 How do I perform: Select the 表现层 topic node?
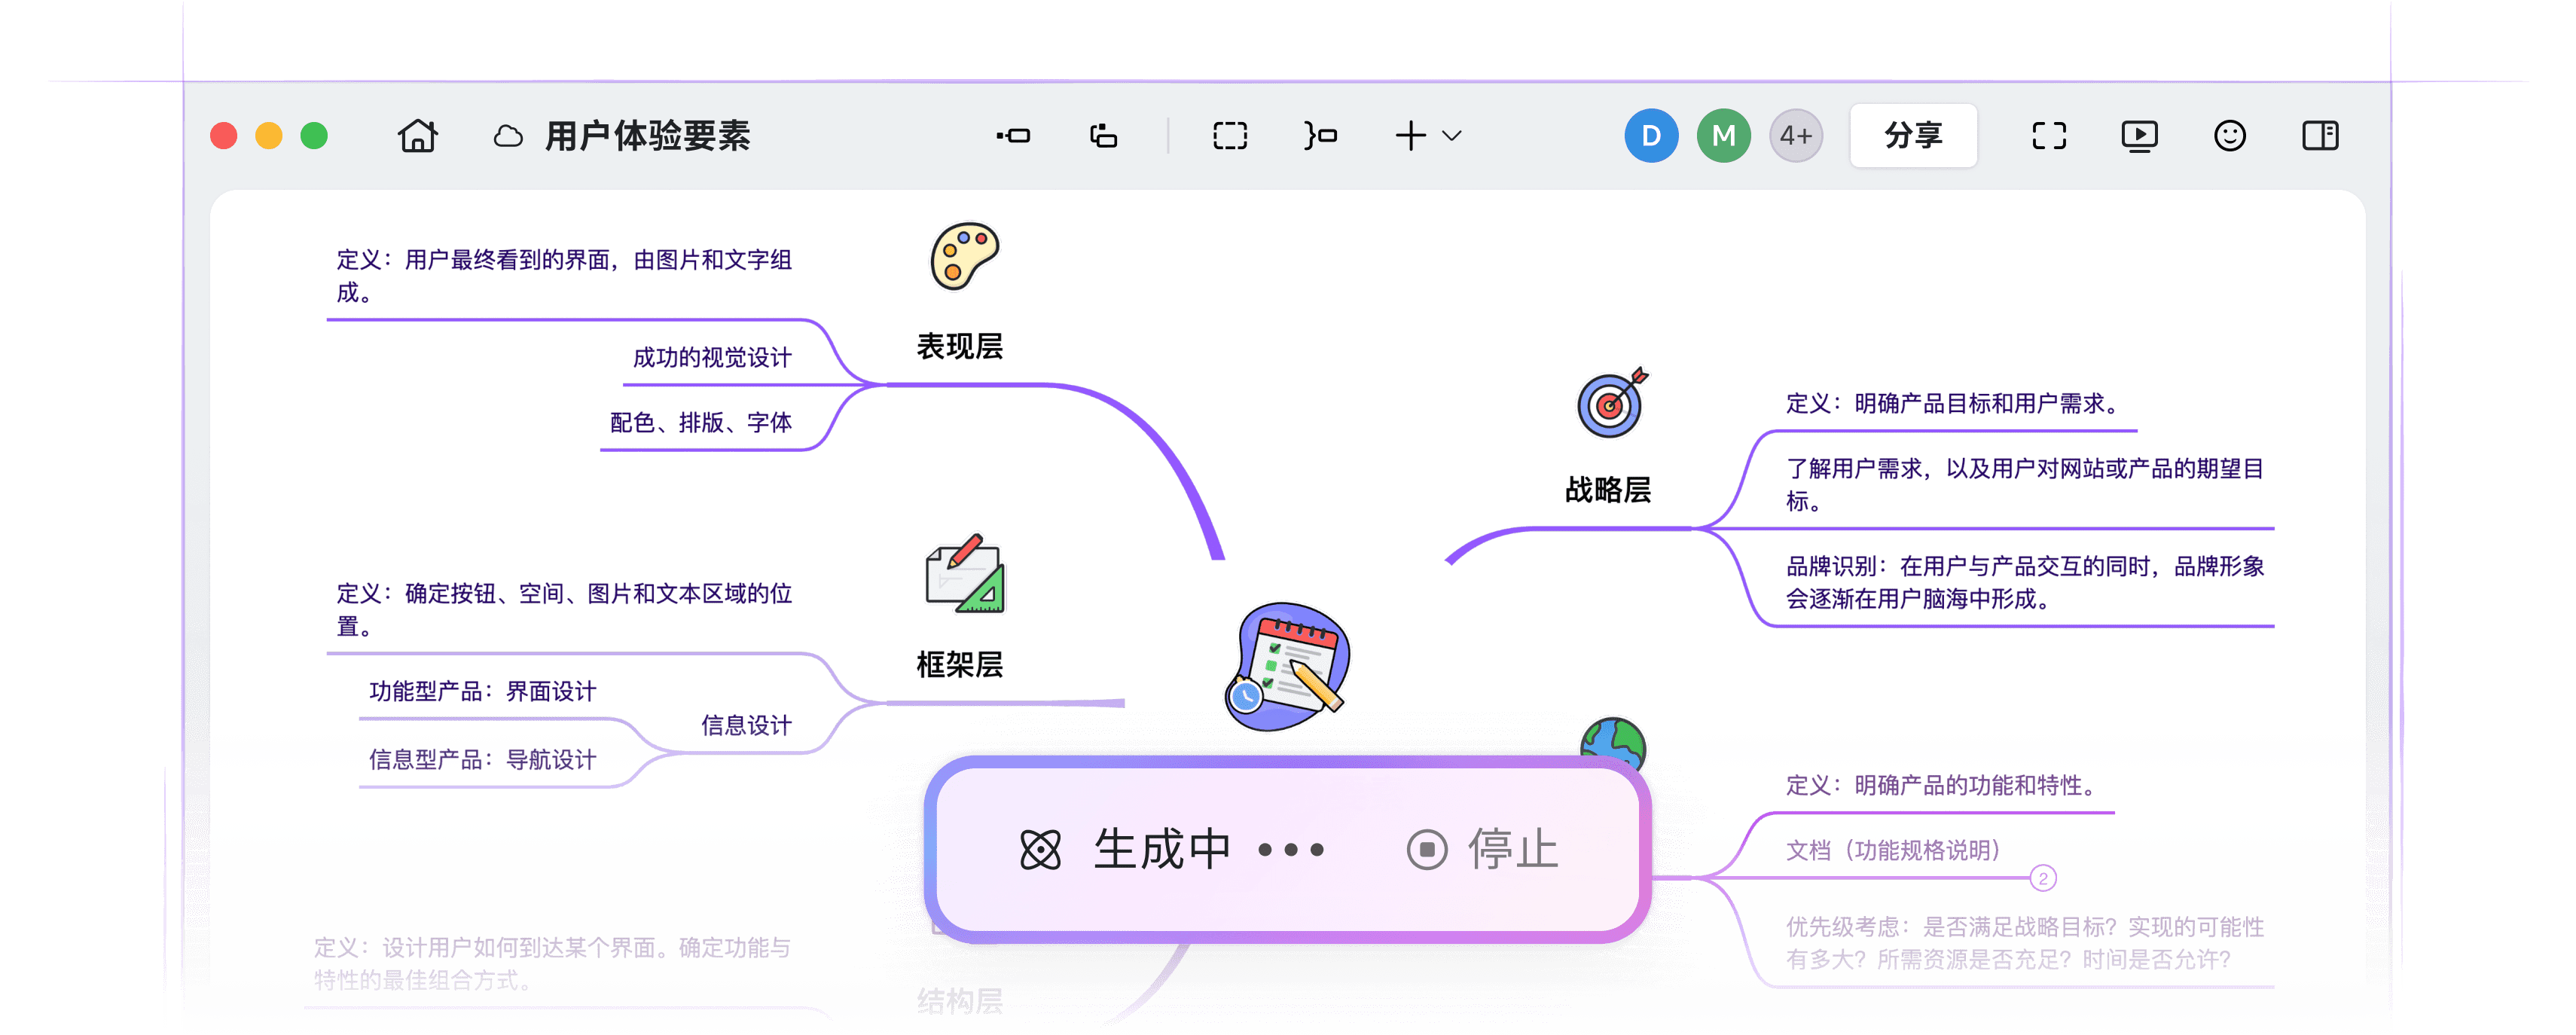[960, 348]
